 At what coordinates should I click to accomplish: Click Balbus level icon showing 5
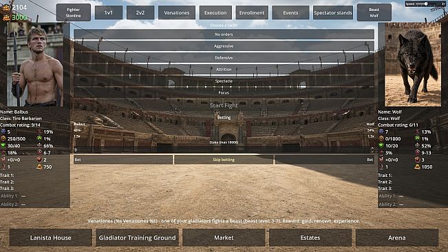(3, 132)
